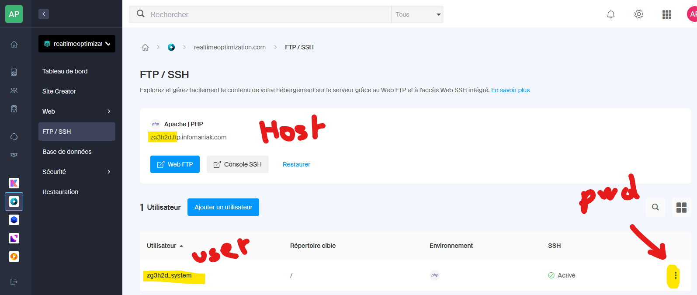Sort by the Utilisateur column
This screenshot has height=295, width=697.
point(165,246)
